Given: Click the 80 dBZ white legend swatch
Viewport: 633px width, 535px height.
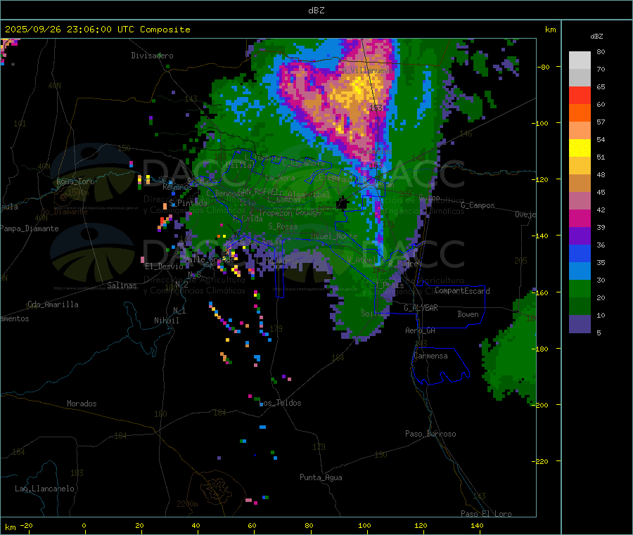Looking at the screenshot, I should coord(580,60).
